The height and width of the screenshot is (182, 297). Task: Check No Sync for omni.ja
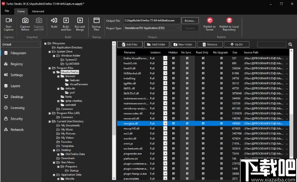point(187,144)
